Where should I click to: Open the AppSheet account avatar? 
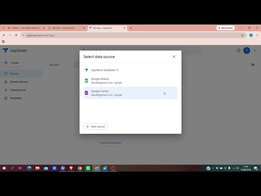(247, 50)
